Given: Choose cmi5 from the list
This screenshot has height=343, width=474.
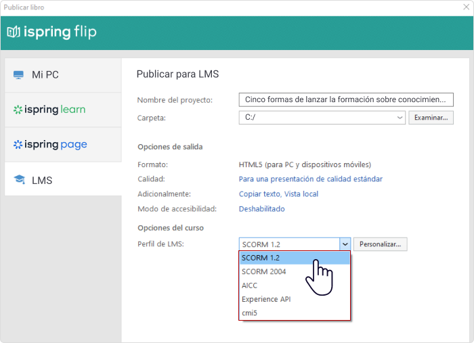Looking at the screenshot, I should tap(295, 313).
